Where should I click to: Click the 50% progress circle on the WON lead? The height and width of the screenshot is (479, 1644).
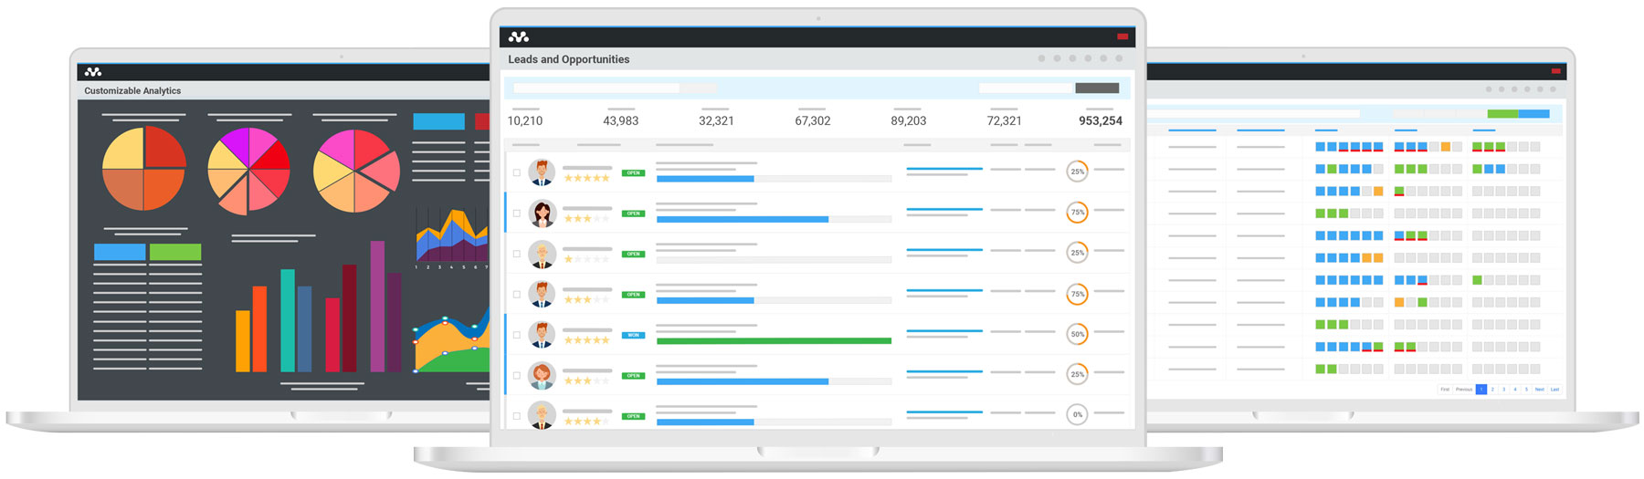(x=1078, y=334)
